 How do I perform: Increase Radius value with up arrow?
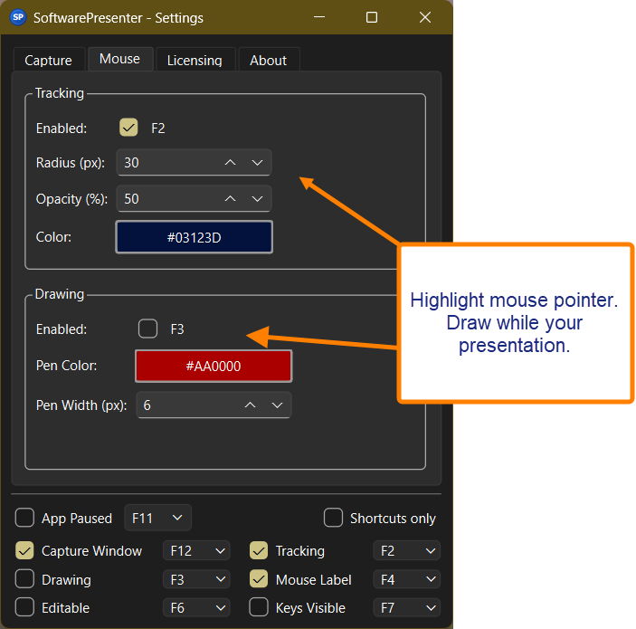pyautogui.click(x=231, y=162)
